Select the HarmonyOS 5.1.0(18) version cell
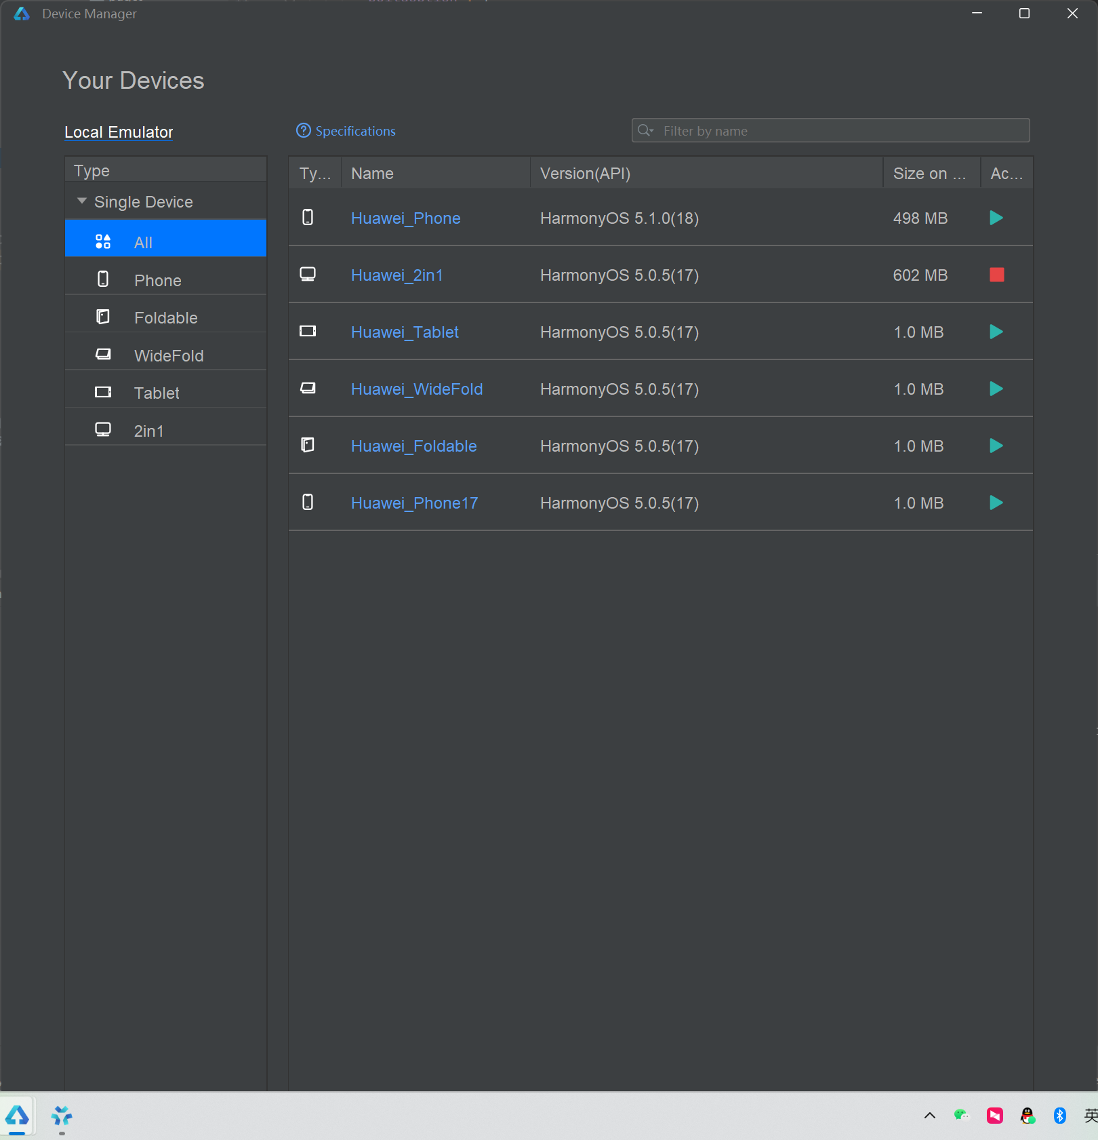The height and width of the screenshot is (1140, 1098). (x=619, y=218)
